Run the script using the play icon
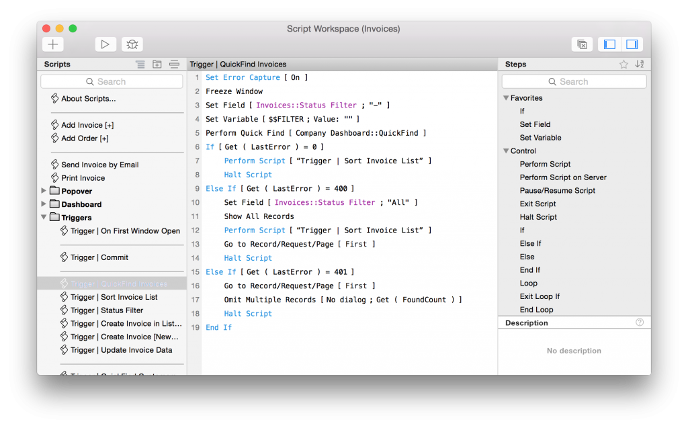The height and width of the screenshot is (428, 688). point(105,44)
